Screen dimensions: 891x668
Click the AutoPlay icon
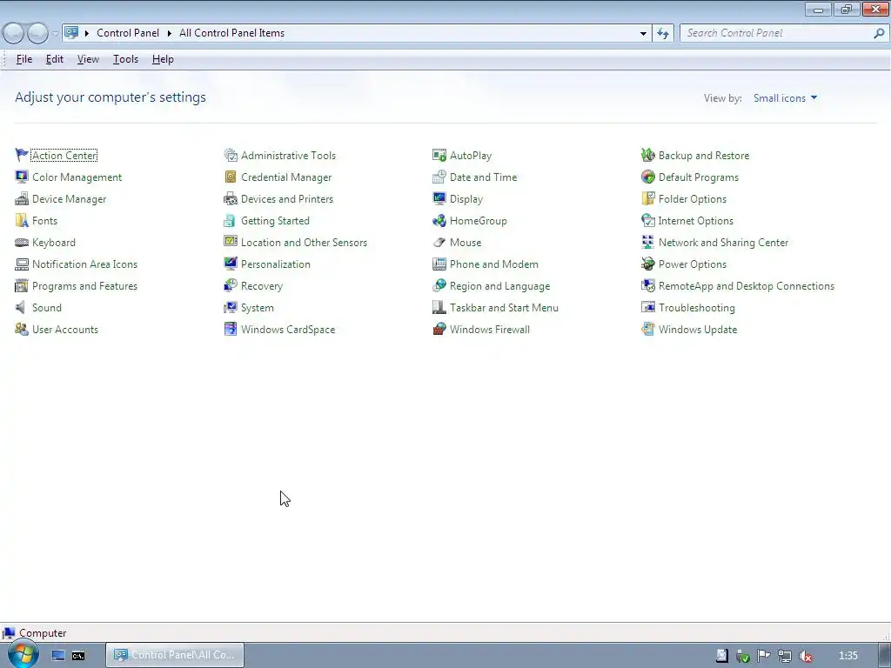pyautogui.click(x=439, y=155)
